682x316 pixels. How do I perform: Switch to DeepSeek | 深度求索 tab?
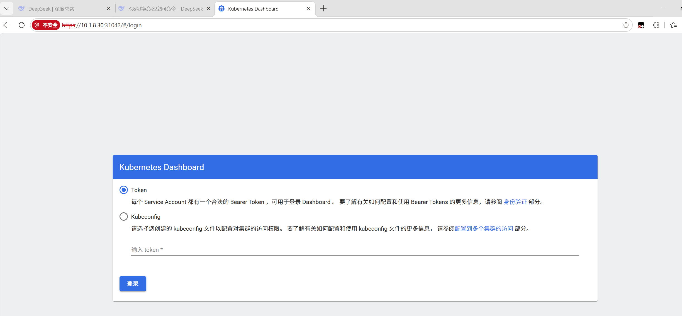[64, 9]
